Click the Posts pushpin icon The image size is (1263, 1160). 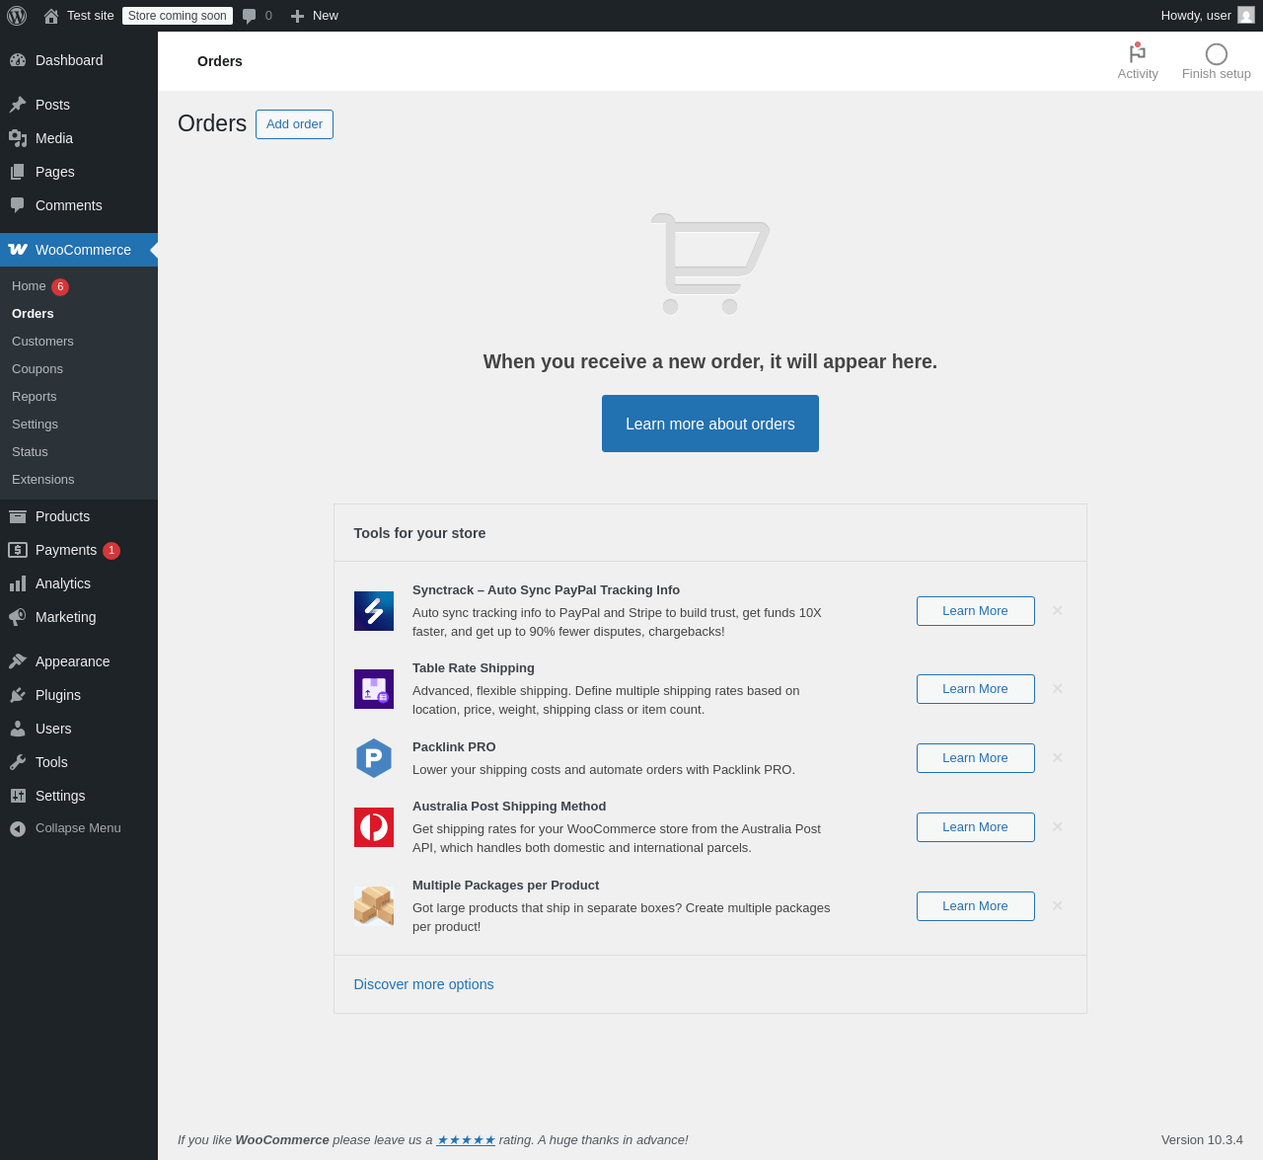[x=18, y=105]
